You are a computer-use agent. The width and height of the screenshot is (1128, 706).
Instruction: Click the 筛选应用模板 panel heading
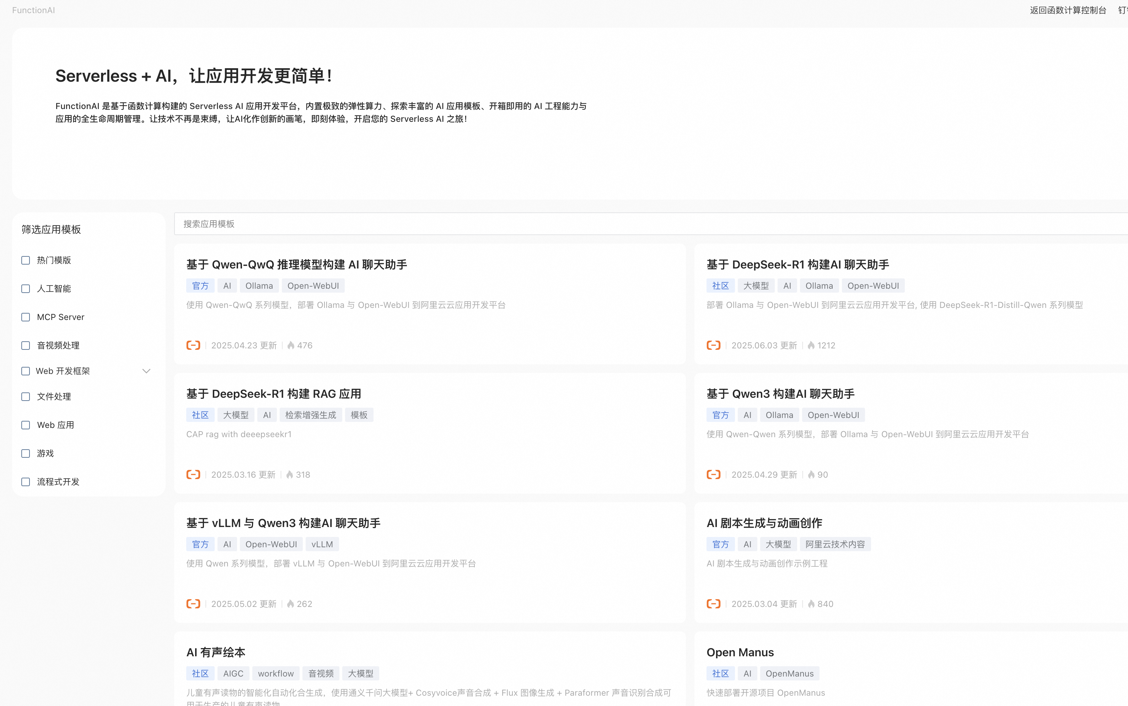[52, 229]
